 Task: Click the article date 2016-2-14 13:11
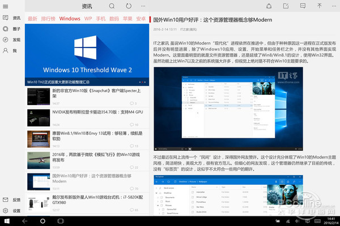point(165,29)
